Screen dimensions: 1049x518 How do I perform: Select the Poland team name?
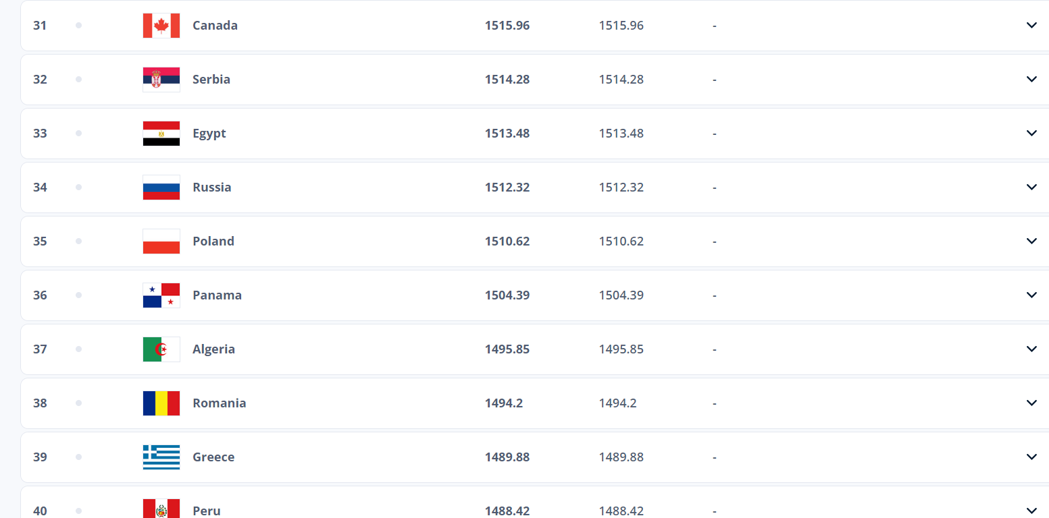[213, 241]
